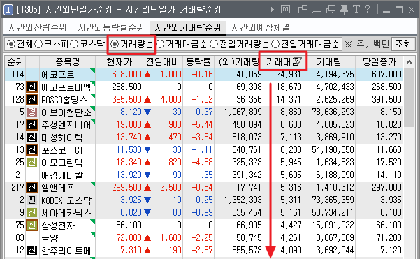Select the 삼성전자 stock name
The height and width of the screenshot is (259, 420).
pos(58,225)
